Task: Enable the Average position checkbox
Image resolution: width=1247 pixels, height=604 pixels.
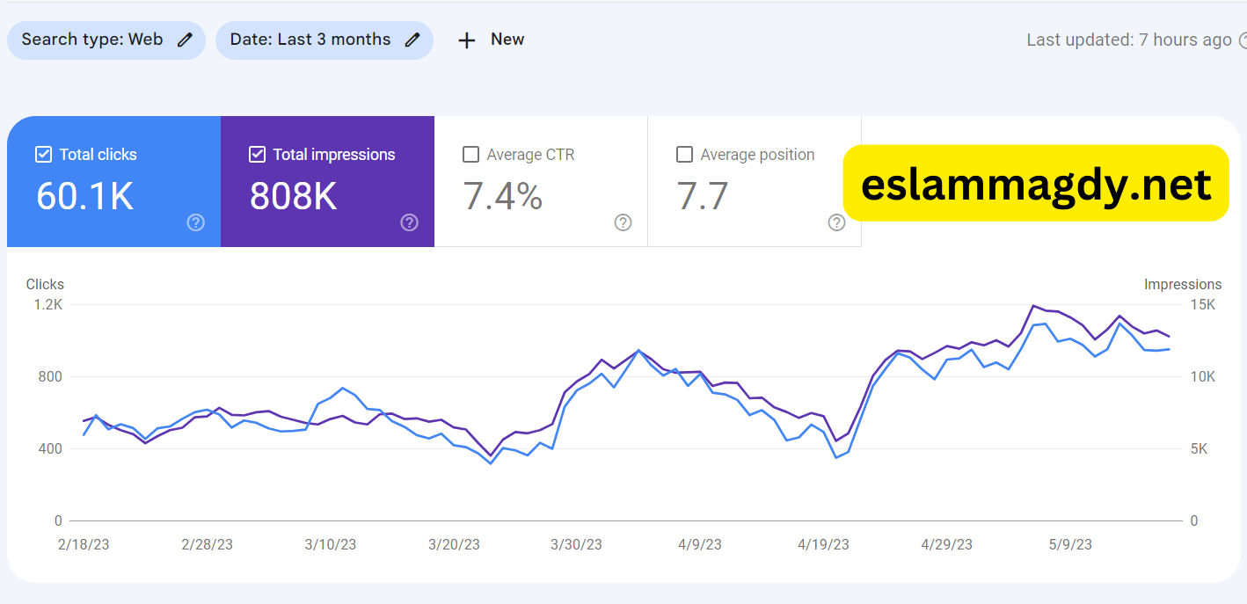Action: click(x=684, y=155)
